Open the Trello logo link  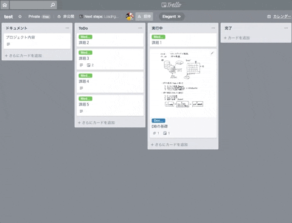[172, 5]
